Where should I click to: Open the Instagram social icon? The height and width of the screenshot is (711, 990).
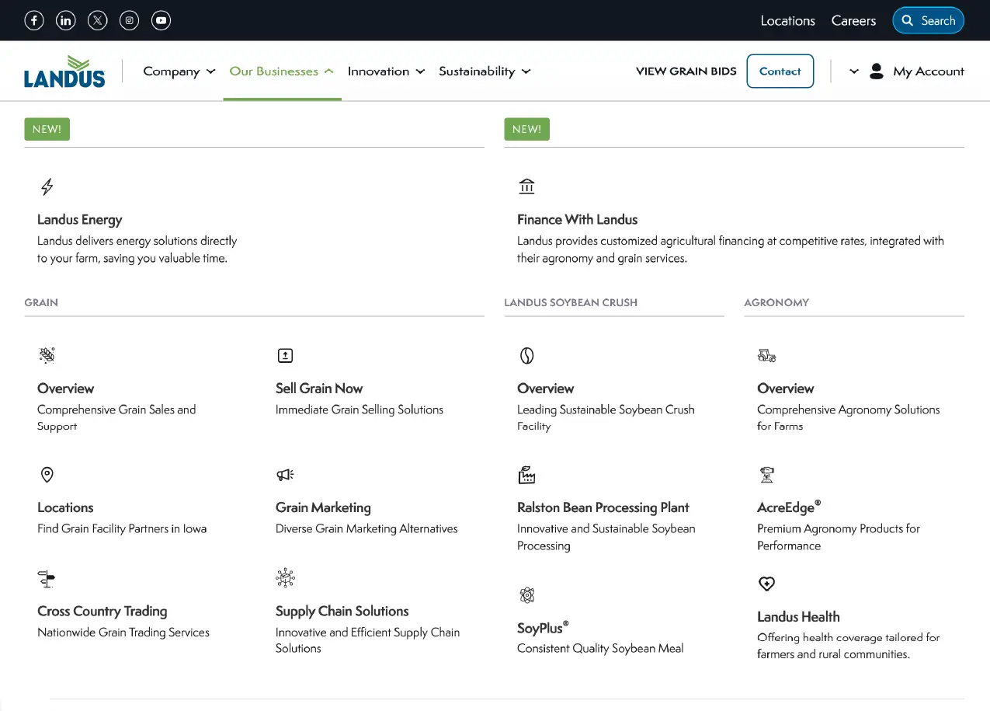point(130,21)
